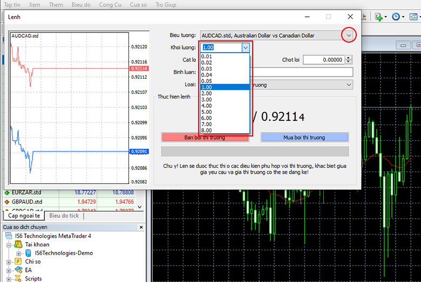The width and height of the screenshot is (421, 282).
Task: Select the EURZAR.std market watch row
Action: [69, 192]
